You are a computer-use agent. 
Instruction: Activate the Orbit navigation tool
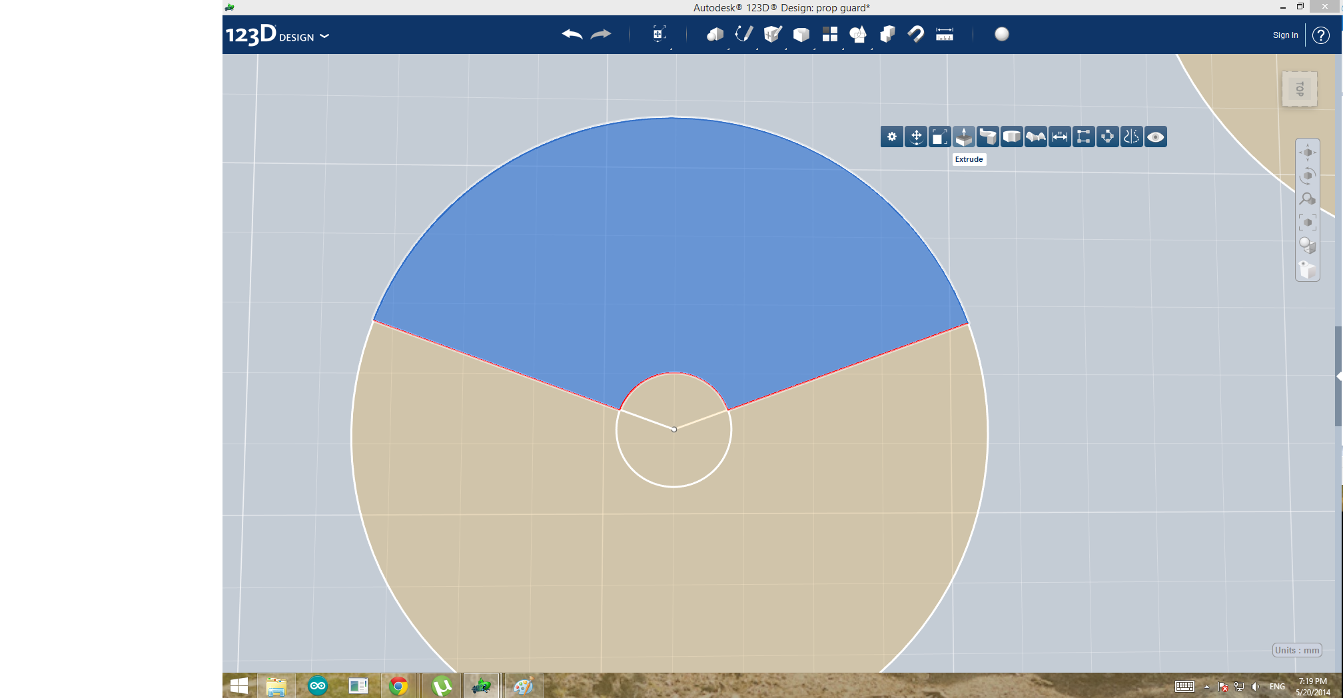pyautogui.click(x=1308, y=176)
